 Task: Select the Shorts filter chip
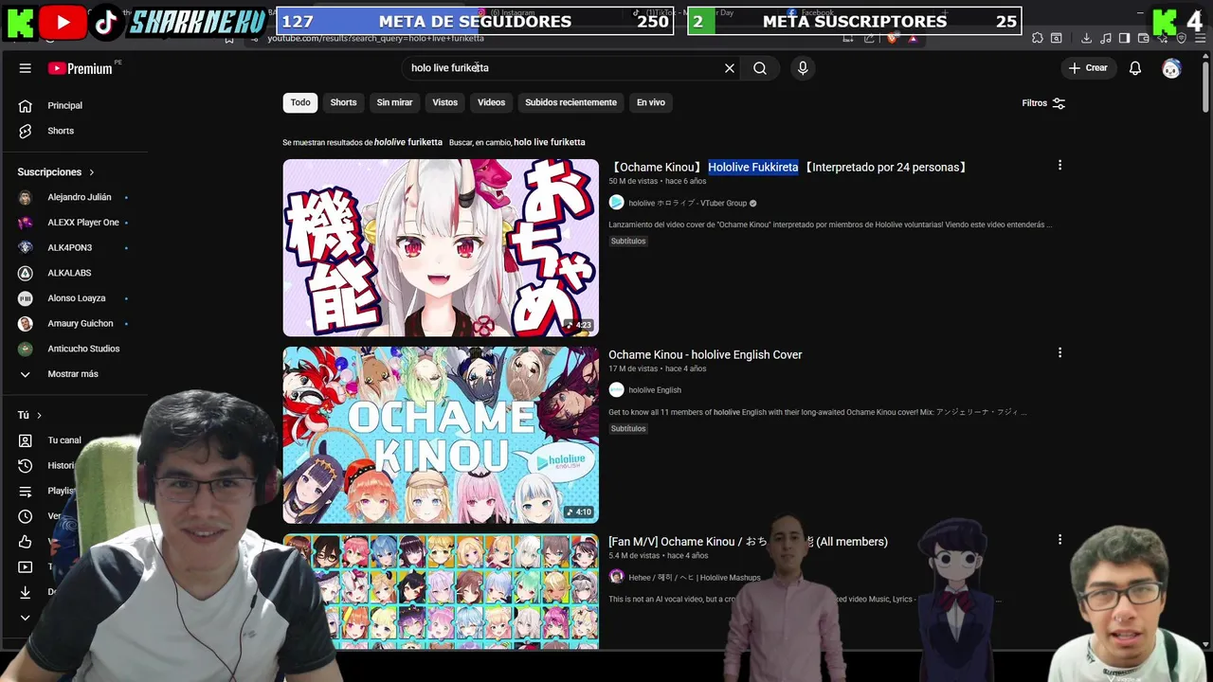(x=343, y=102)
